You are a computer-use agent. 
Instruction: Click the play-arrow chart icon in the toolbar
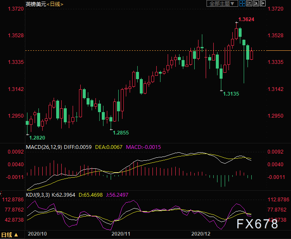256,3
